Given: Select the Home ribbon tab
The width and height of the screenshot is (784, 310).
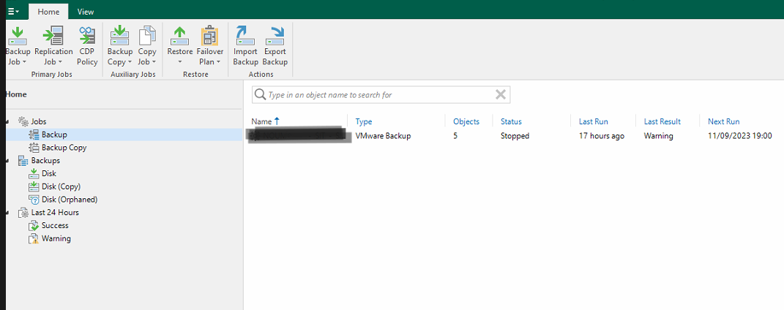Looking at the screenshot, I should [x=49, y=12].
